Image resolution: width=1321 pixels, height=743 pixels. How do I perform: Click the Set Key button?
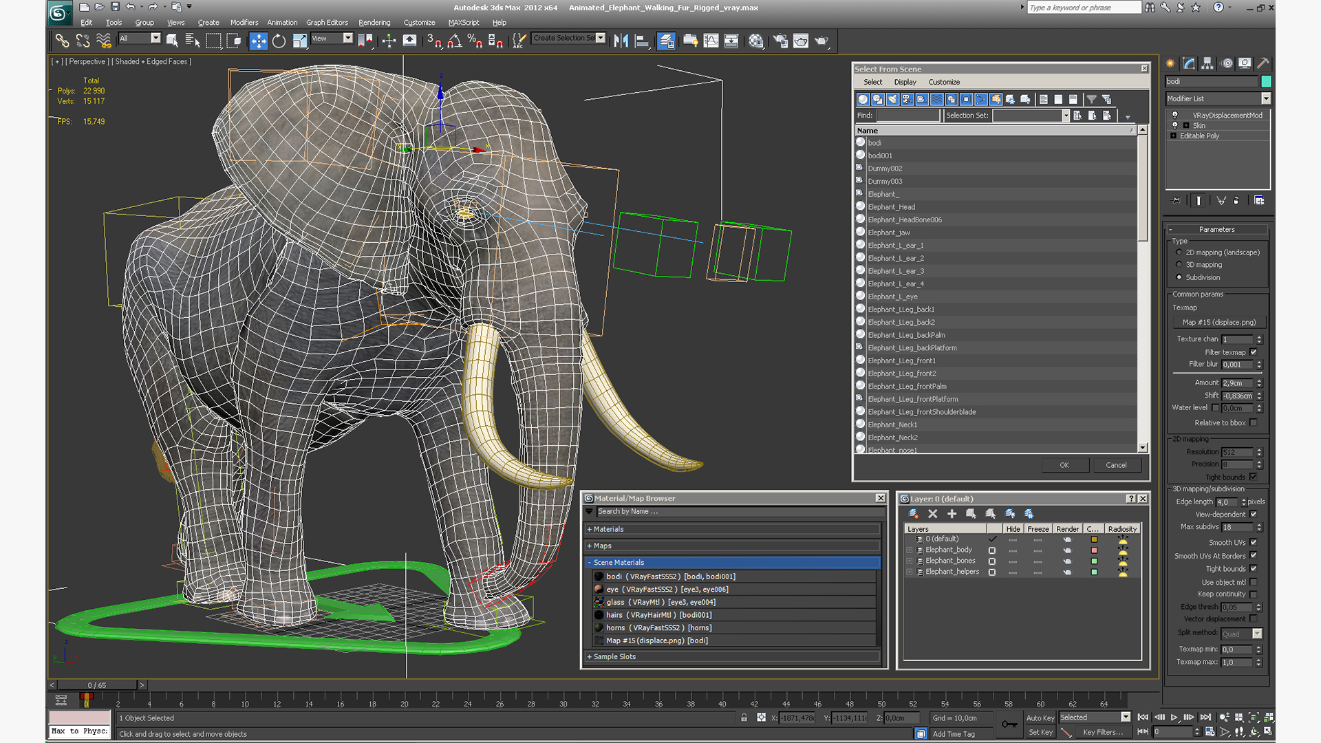(x=1040, y=732)
